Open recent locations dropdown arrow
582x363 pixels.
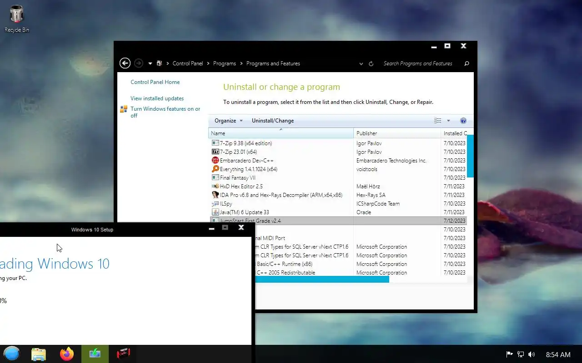click(150, 64)
